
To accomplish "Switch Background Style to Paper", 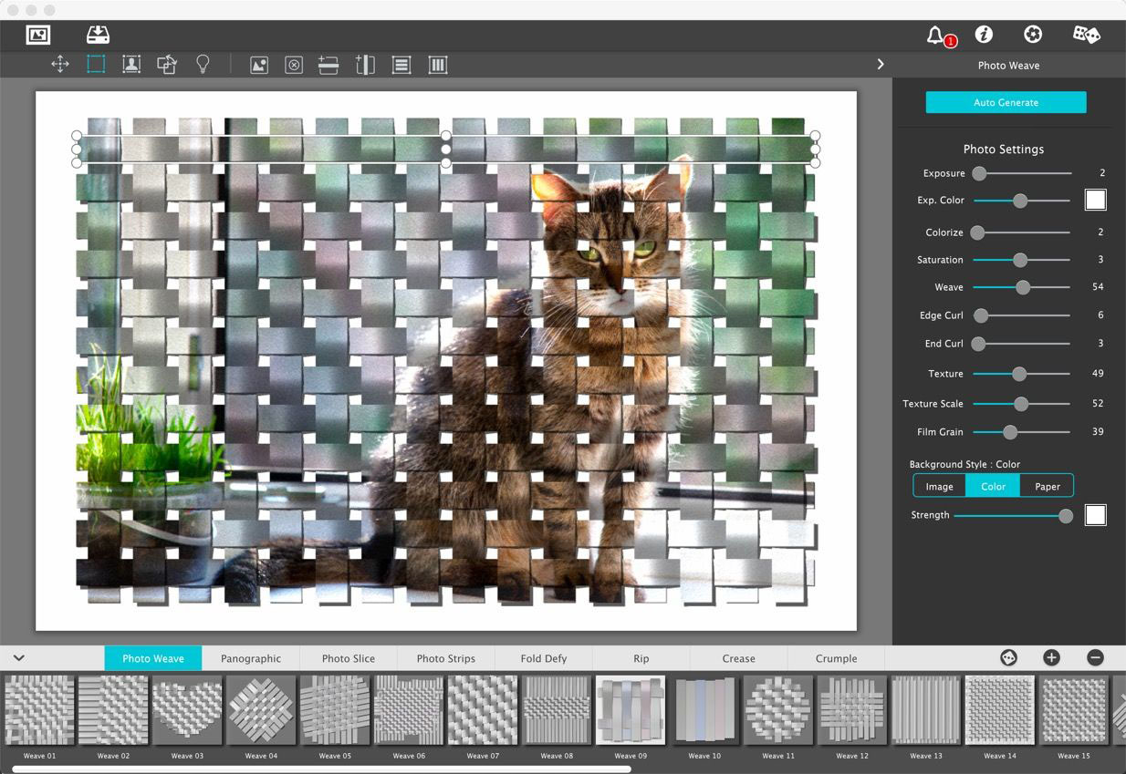I will (1046, 486).
